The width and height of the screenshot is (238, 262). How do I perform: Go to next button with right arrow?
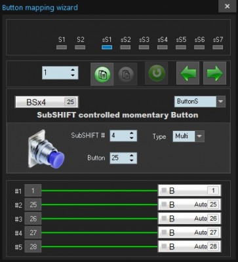(x=214, y=73)
